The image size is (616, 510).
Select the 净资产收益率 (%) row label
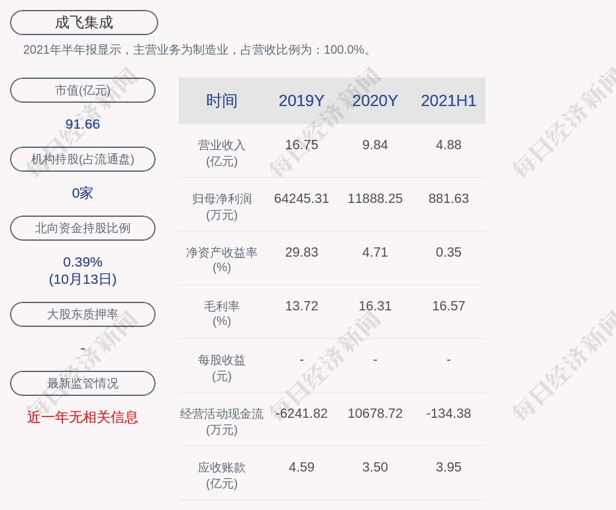coord(222,260)
